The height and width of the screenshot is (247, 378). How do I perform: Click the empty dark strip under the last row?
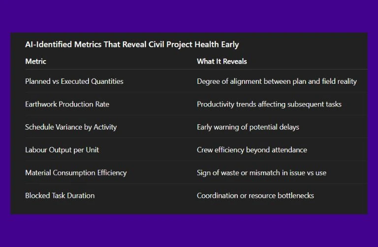pos(189,209)
